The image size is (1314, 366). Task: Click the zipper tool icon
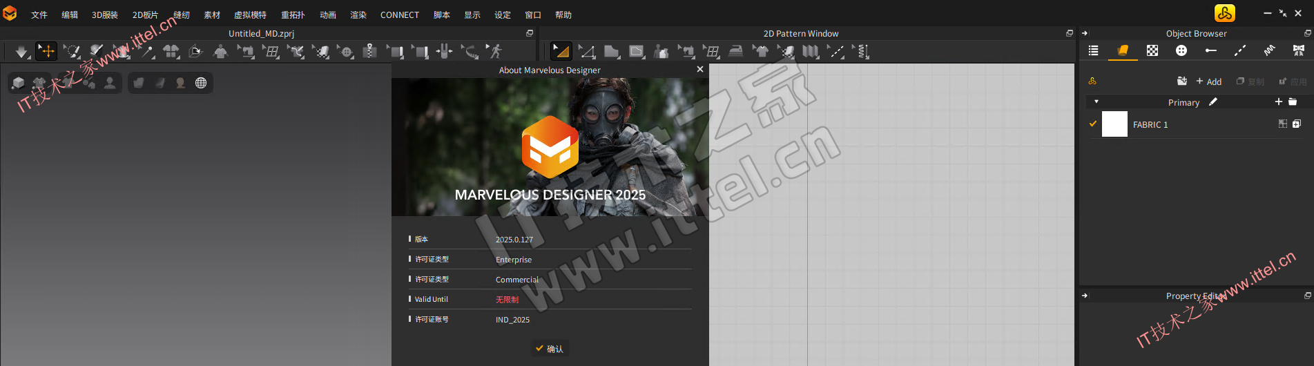pos(370,51)
